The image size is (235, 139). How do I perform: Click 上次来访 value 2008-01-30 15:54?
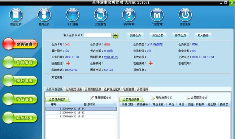point(203,57)
